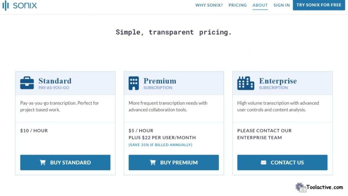Click the BUY PREMIUM button

tap(173, 163)
